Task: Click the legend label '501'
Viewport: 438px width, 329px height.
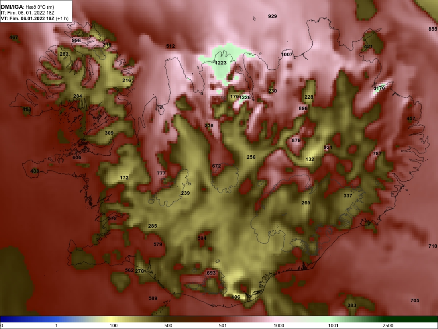Action: [223, 325]
